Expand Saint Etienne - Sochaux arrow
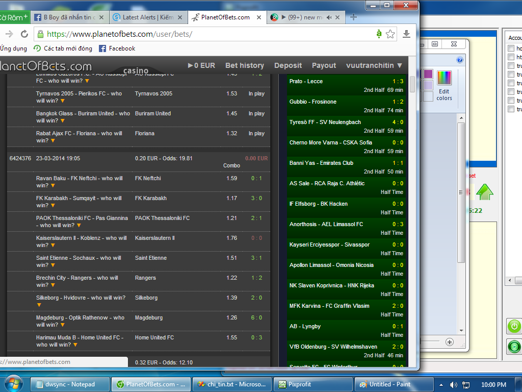 (53, 265)
